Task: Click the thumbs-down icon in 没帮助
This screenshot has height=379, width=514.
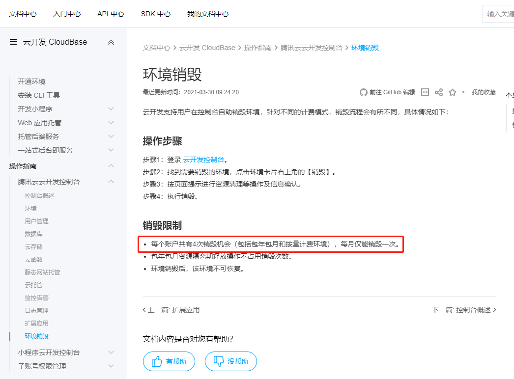Action: coord(218,361)
